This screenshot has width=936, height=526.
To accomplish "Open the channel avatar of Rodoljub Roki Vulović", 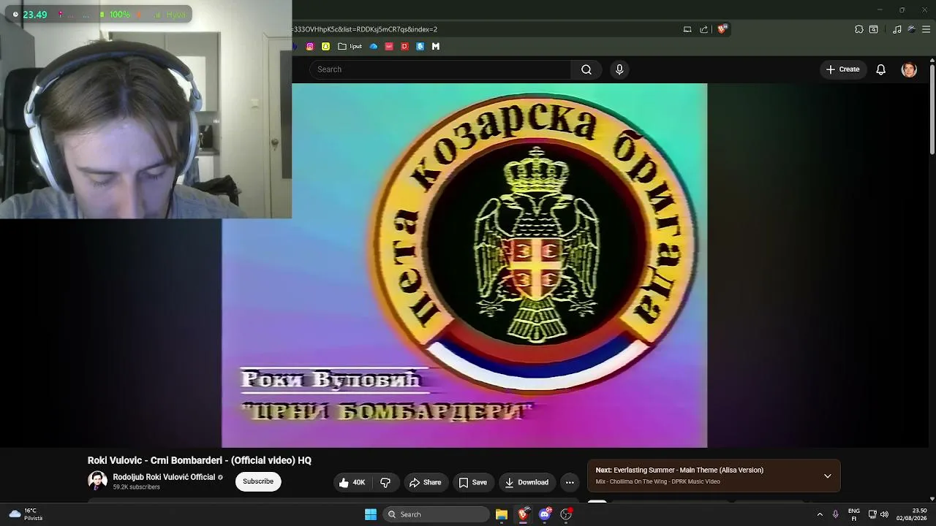I will 97,481.
